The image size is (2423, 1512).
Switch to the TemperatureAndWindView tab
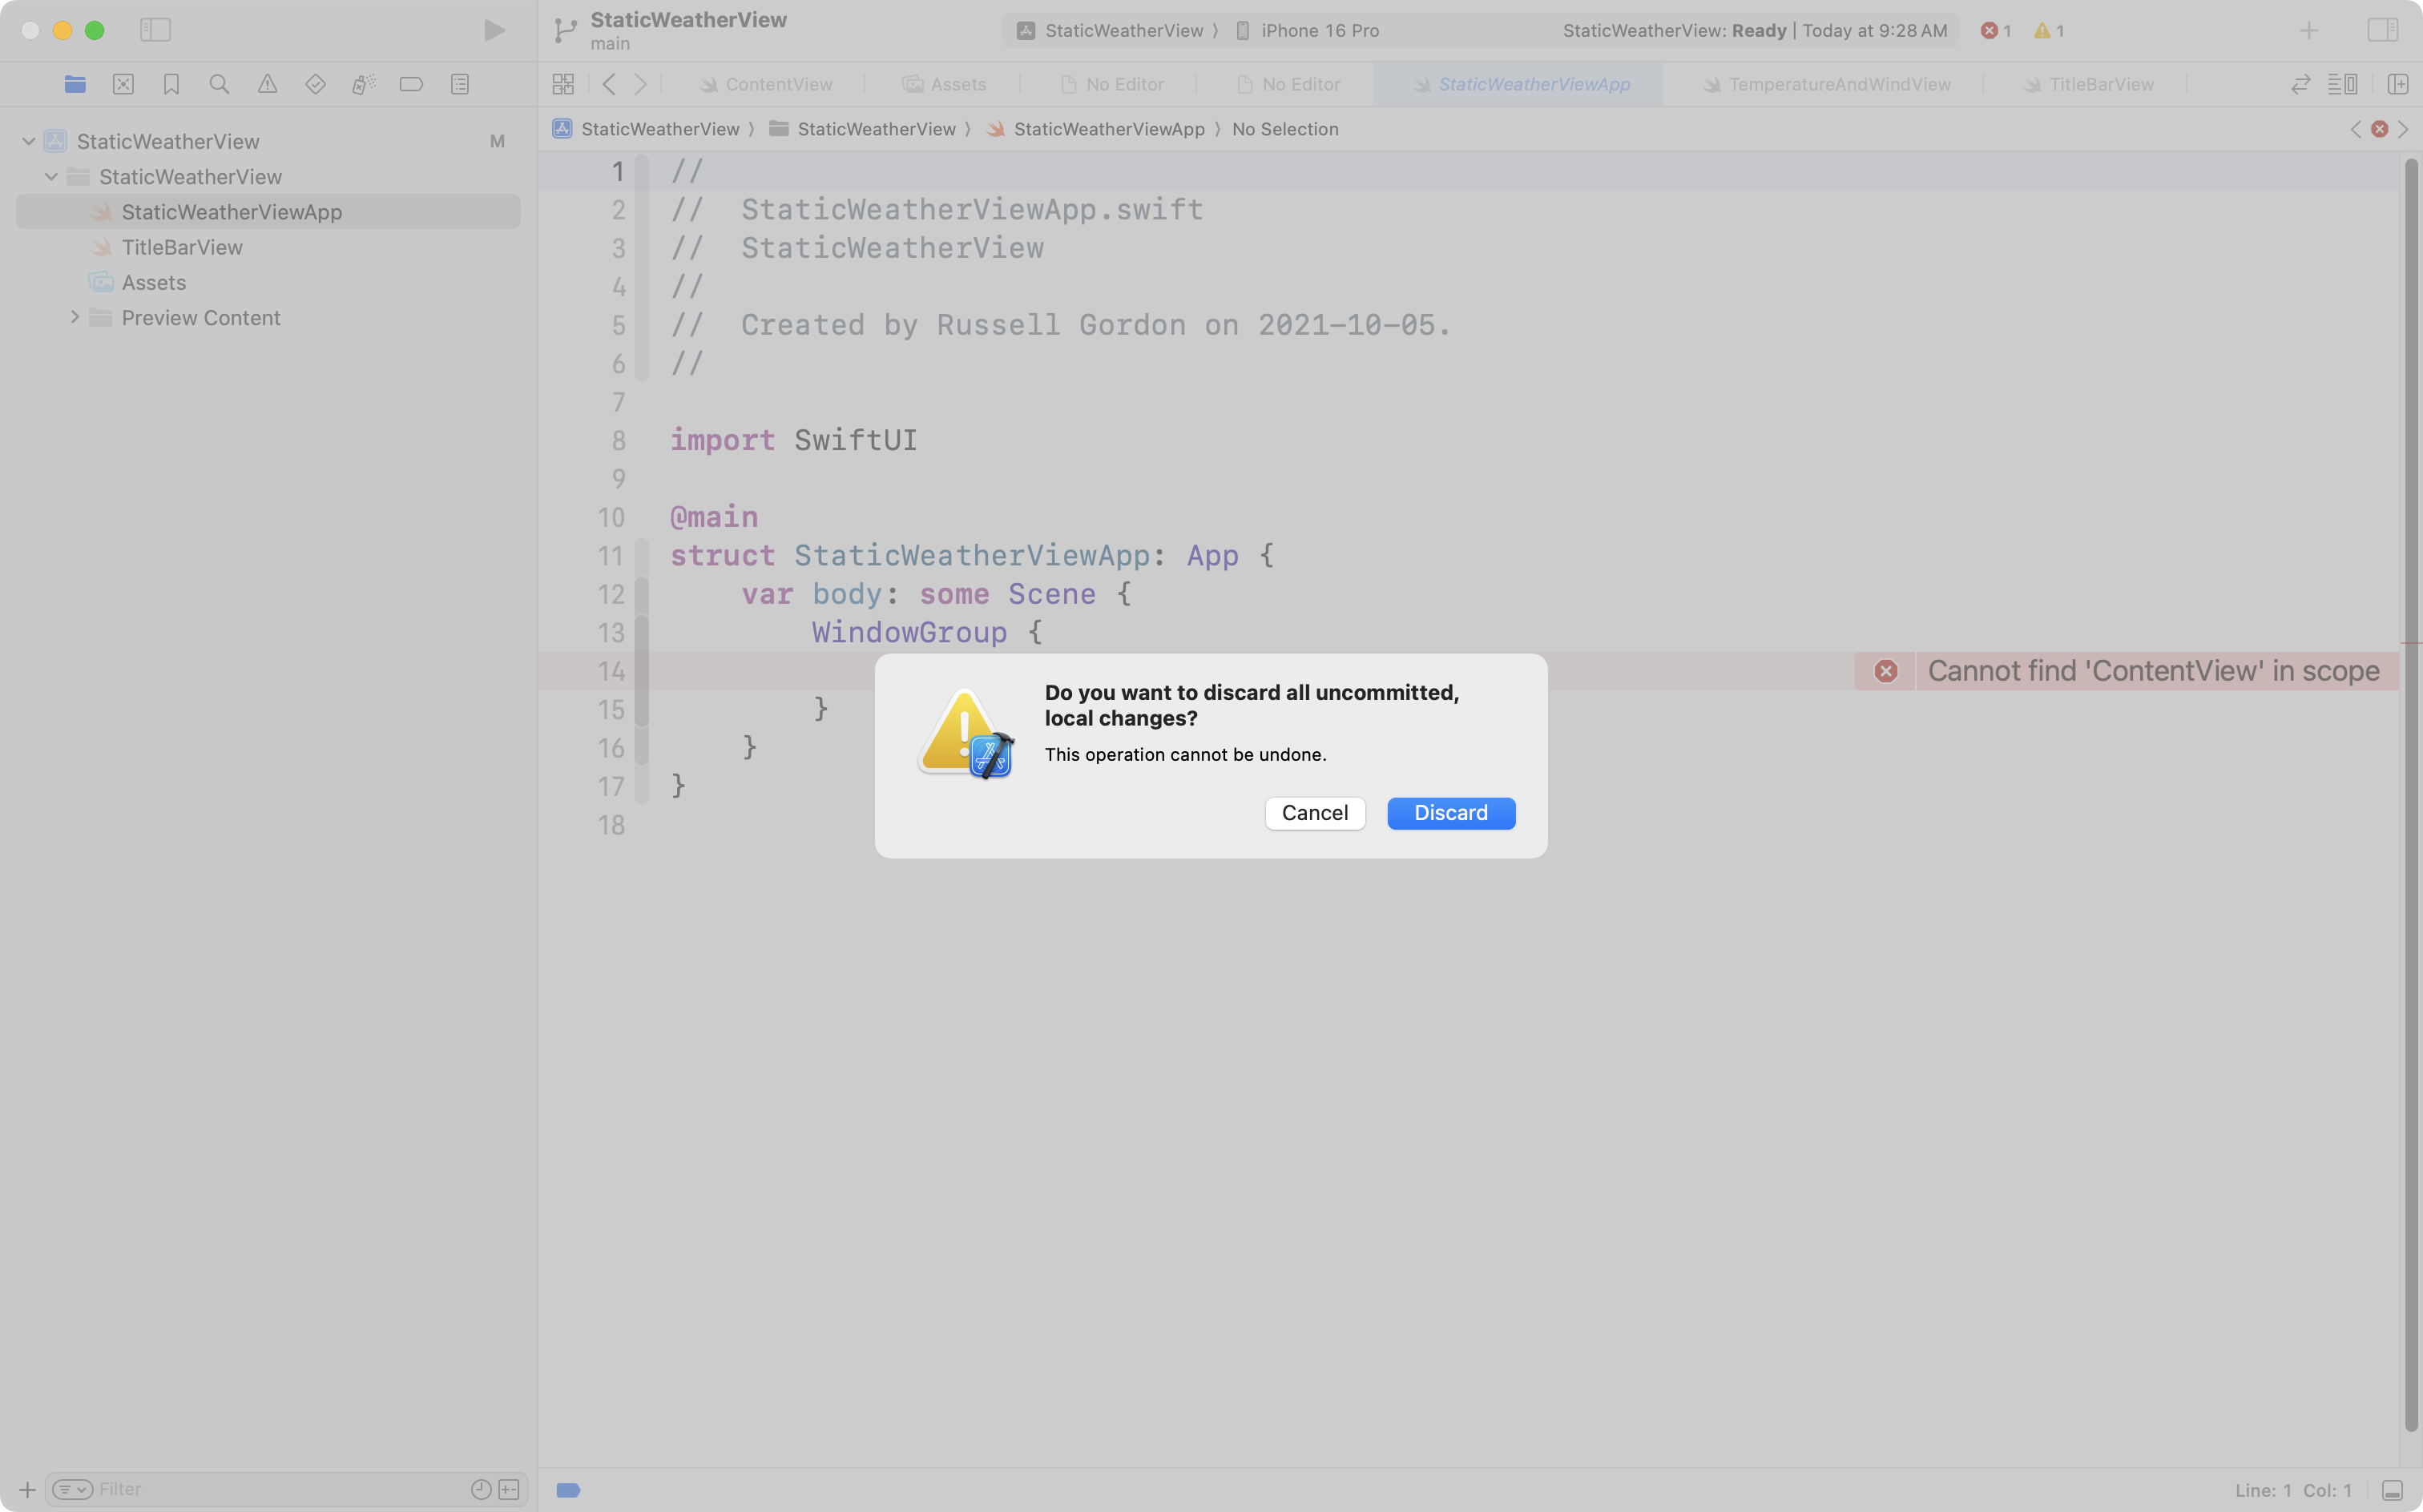tap(1839, 84)
